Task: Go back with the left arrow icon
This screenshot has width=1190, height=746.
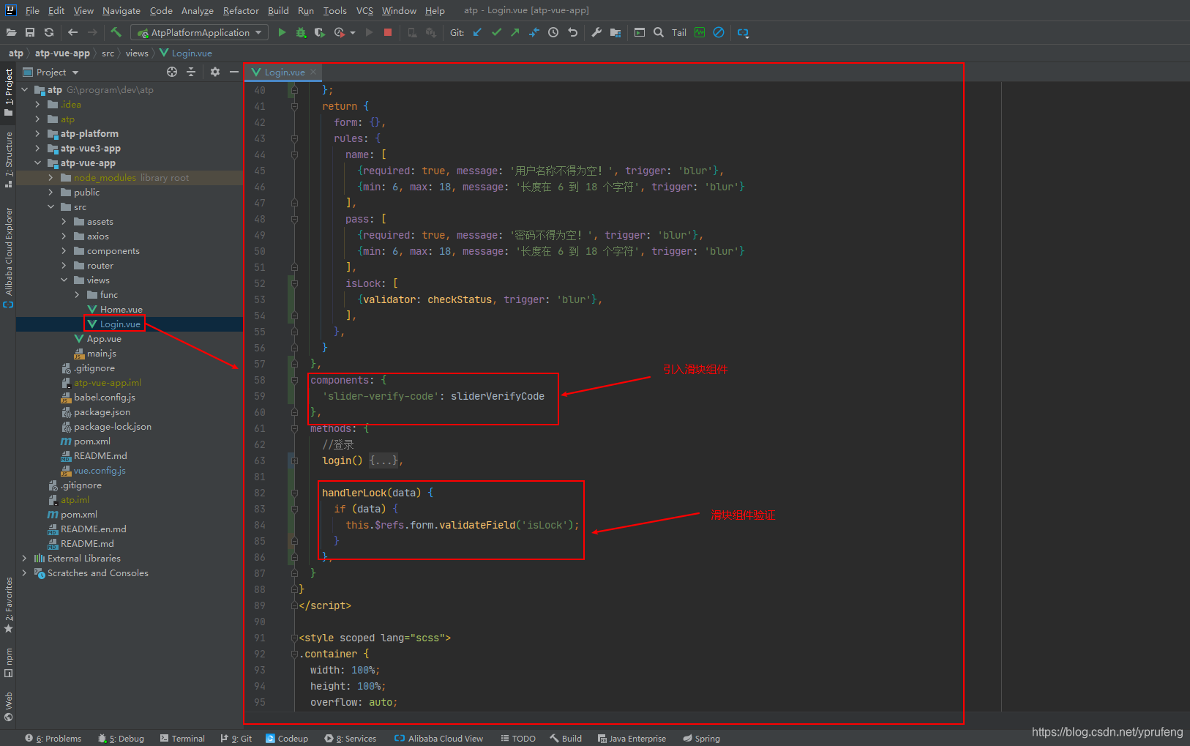Action: (72, 32)
